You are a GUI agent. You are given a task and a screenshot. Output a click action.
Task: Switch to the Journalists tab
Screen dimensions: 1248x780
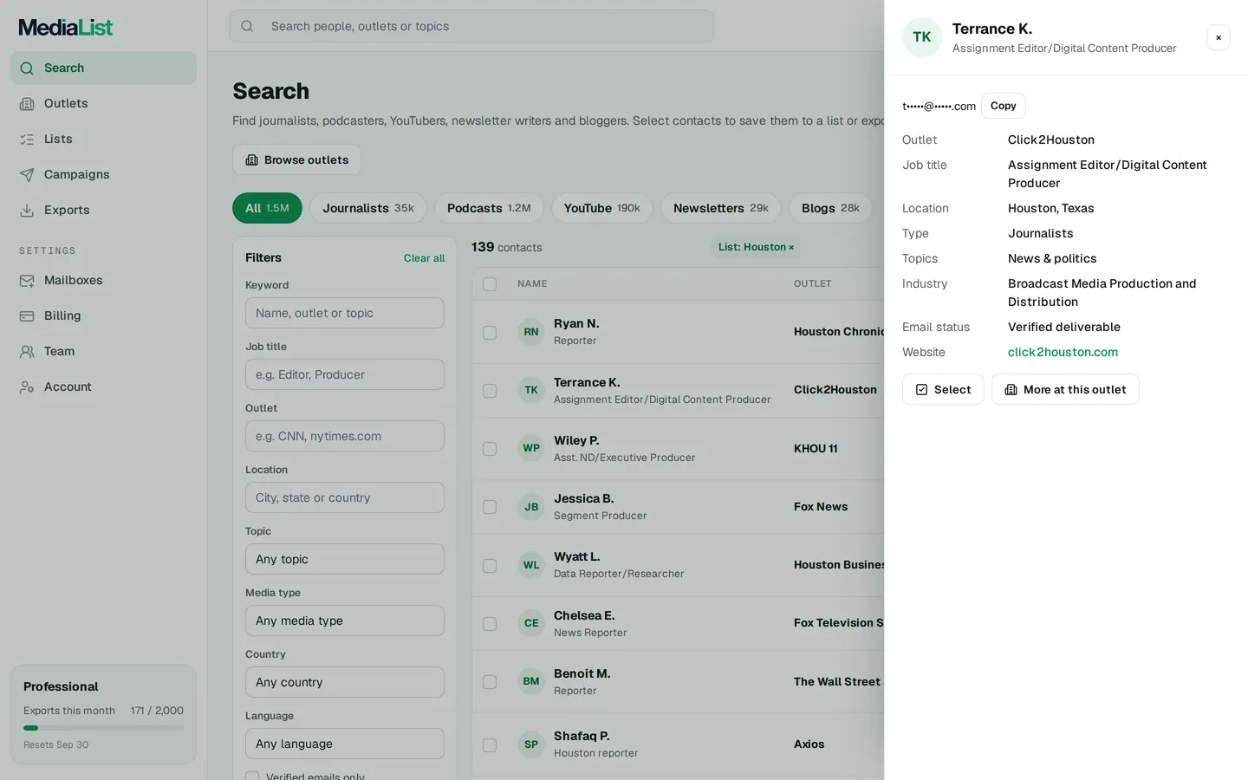point(368,208)
